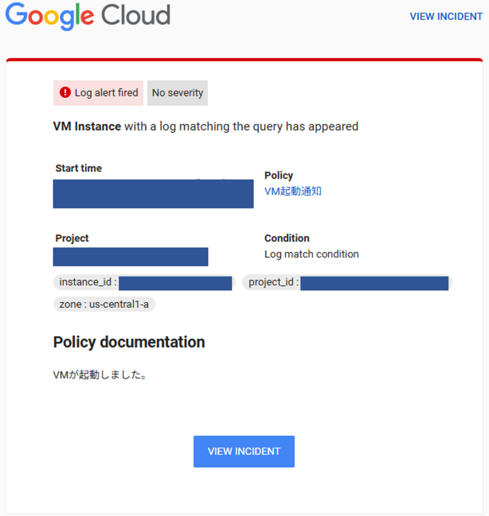Click the Policy label

(279, 175)
